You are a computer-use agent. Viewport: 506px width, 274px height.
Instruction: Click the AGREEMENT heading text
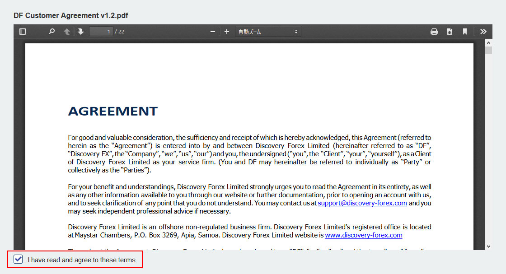pyautogui.click(x=112, y=111)
